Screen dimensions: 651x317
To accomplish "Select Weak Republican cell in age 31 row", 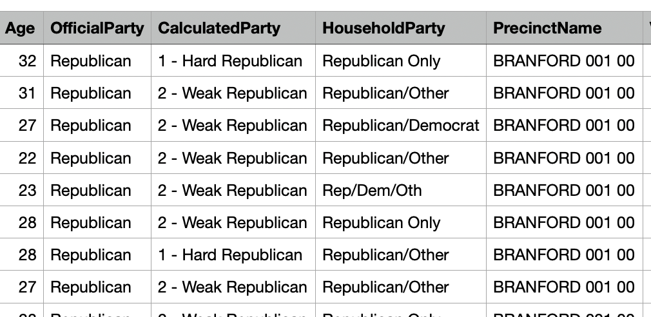I will click(232, 93).
